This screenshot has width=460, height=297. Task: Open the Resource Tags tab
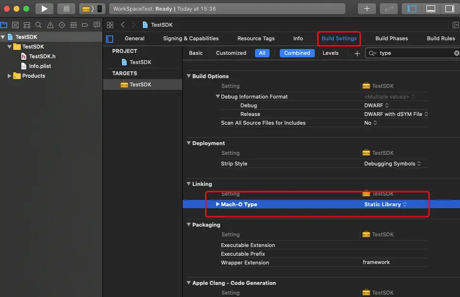256,38
